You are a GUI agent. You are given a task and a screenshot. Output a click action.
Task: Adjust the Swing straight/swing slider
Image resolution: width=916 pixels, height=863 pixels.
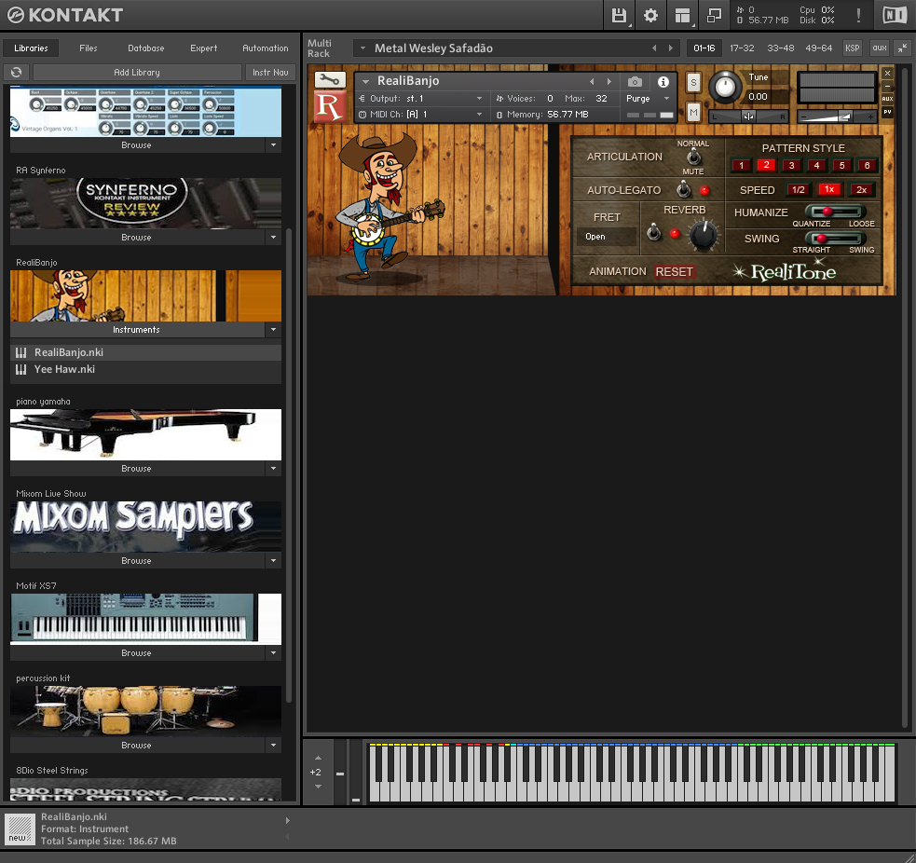point(835,239)
